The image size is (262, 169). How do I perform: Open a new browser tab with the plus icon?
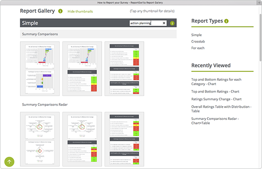click(x=259, y=3)
